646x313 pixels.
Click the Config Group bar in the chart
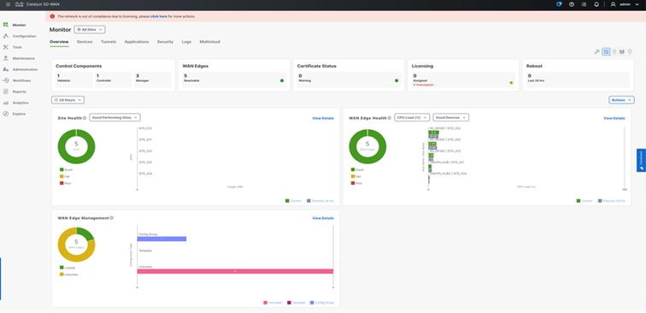pyautogui.click(x=161, y=239)
